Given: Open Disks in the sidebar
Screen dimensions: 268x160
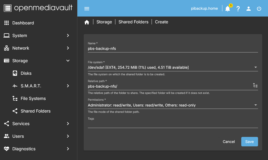Looking at the screenshot, I should pos(26,73).
